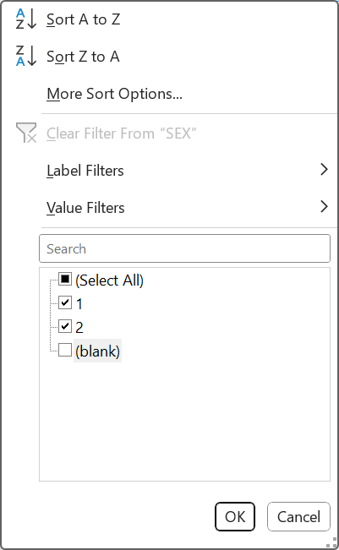Click the resize grip at dialog corner
This screenshot has width=339, height=550.
[331, 542]
